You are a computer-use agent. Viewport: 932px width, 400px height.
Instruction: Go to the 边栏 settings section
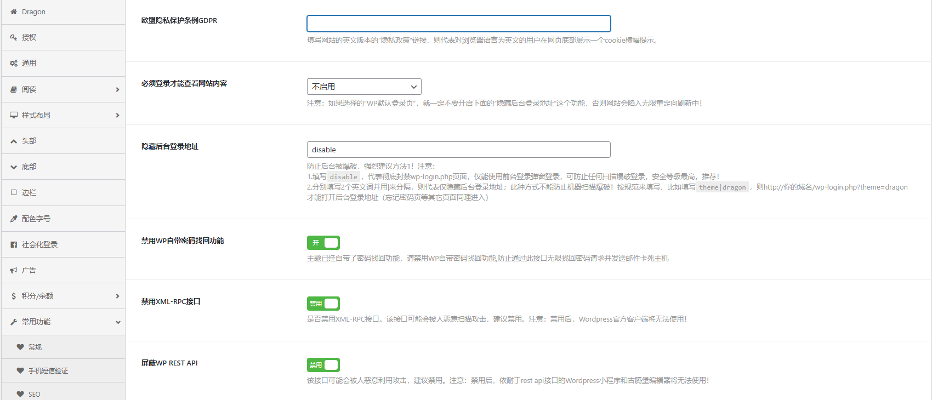point(29,192)
